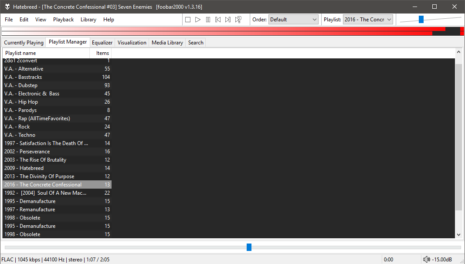Select playlist "2013 - The Divinity Of Purpose"
The height and width of the screenshot is (264, 465).
pos(57,176)
